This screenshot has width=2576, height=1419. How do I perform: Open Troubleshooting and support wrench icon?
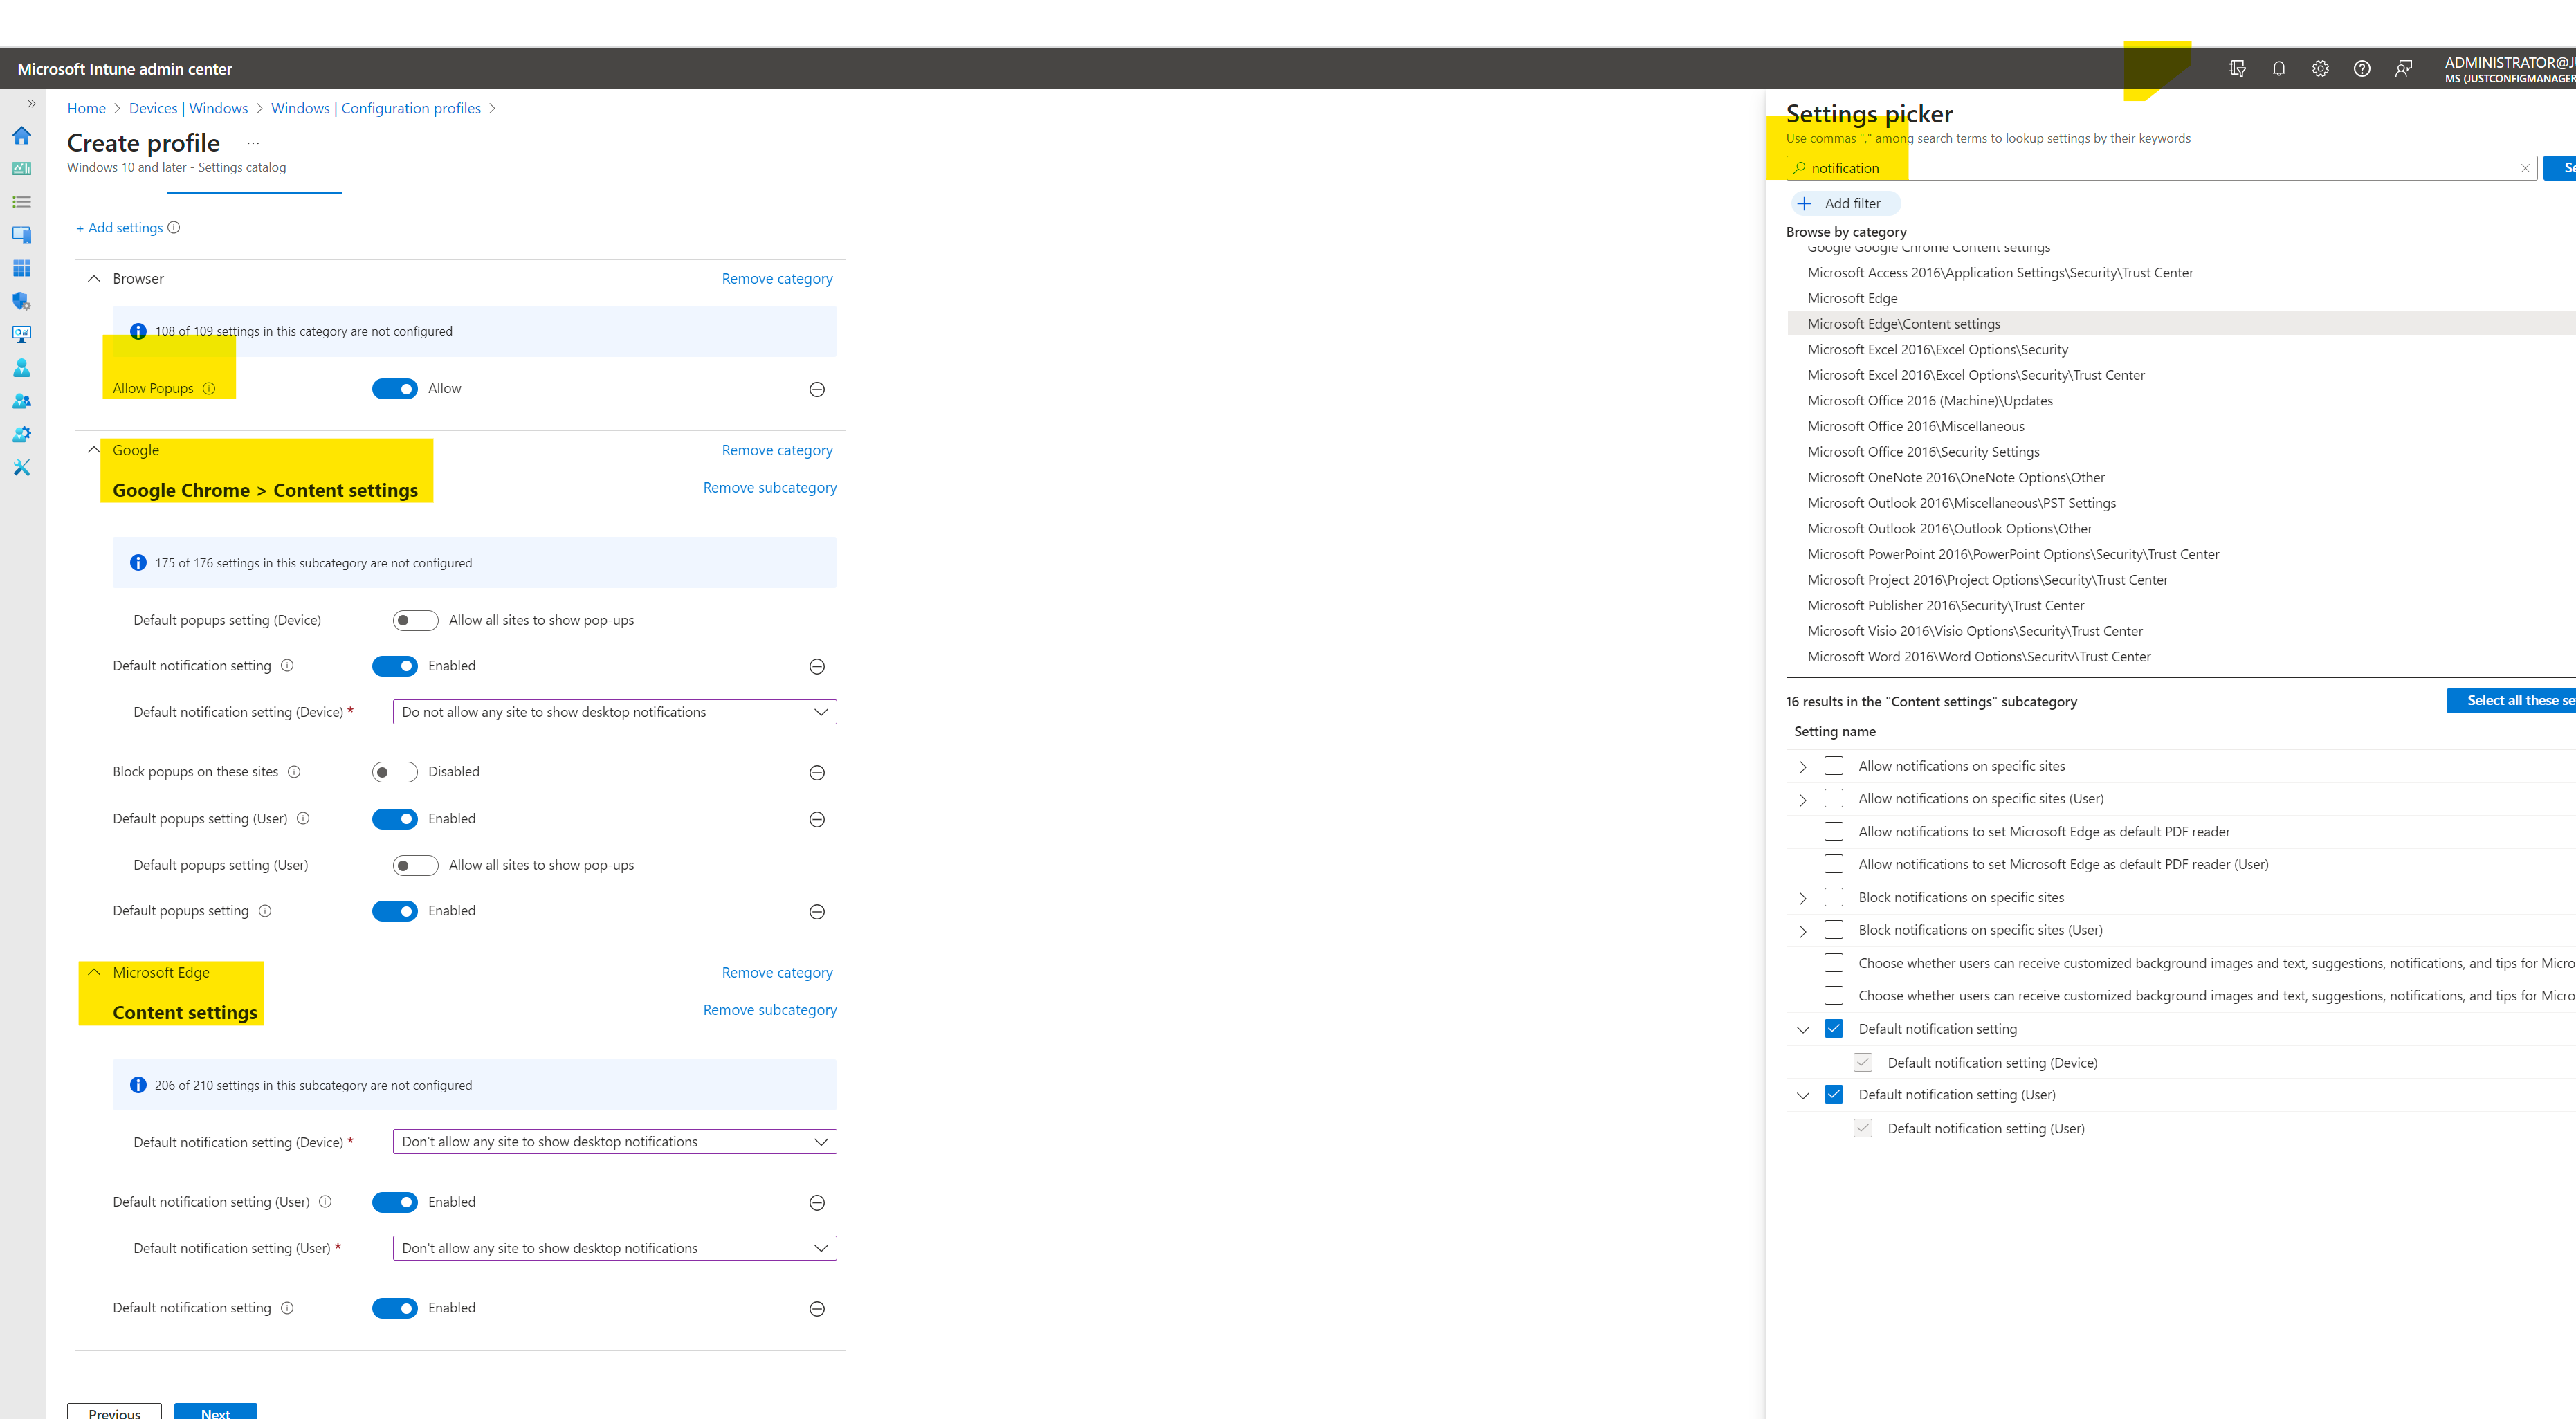21,467
